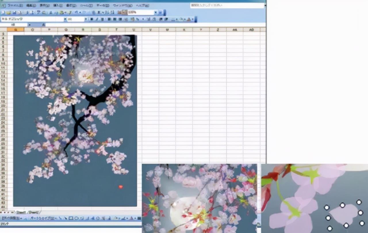The width and height of the screenshot is (368, 233).
Task: Select the cherry blossom picture on sheet
Action: tap(75, 121)
